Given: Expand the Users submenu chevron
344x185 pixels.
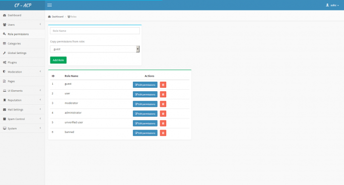Looking at the screenshot, I should pos(40,24).
